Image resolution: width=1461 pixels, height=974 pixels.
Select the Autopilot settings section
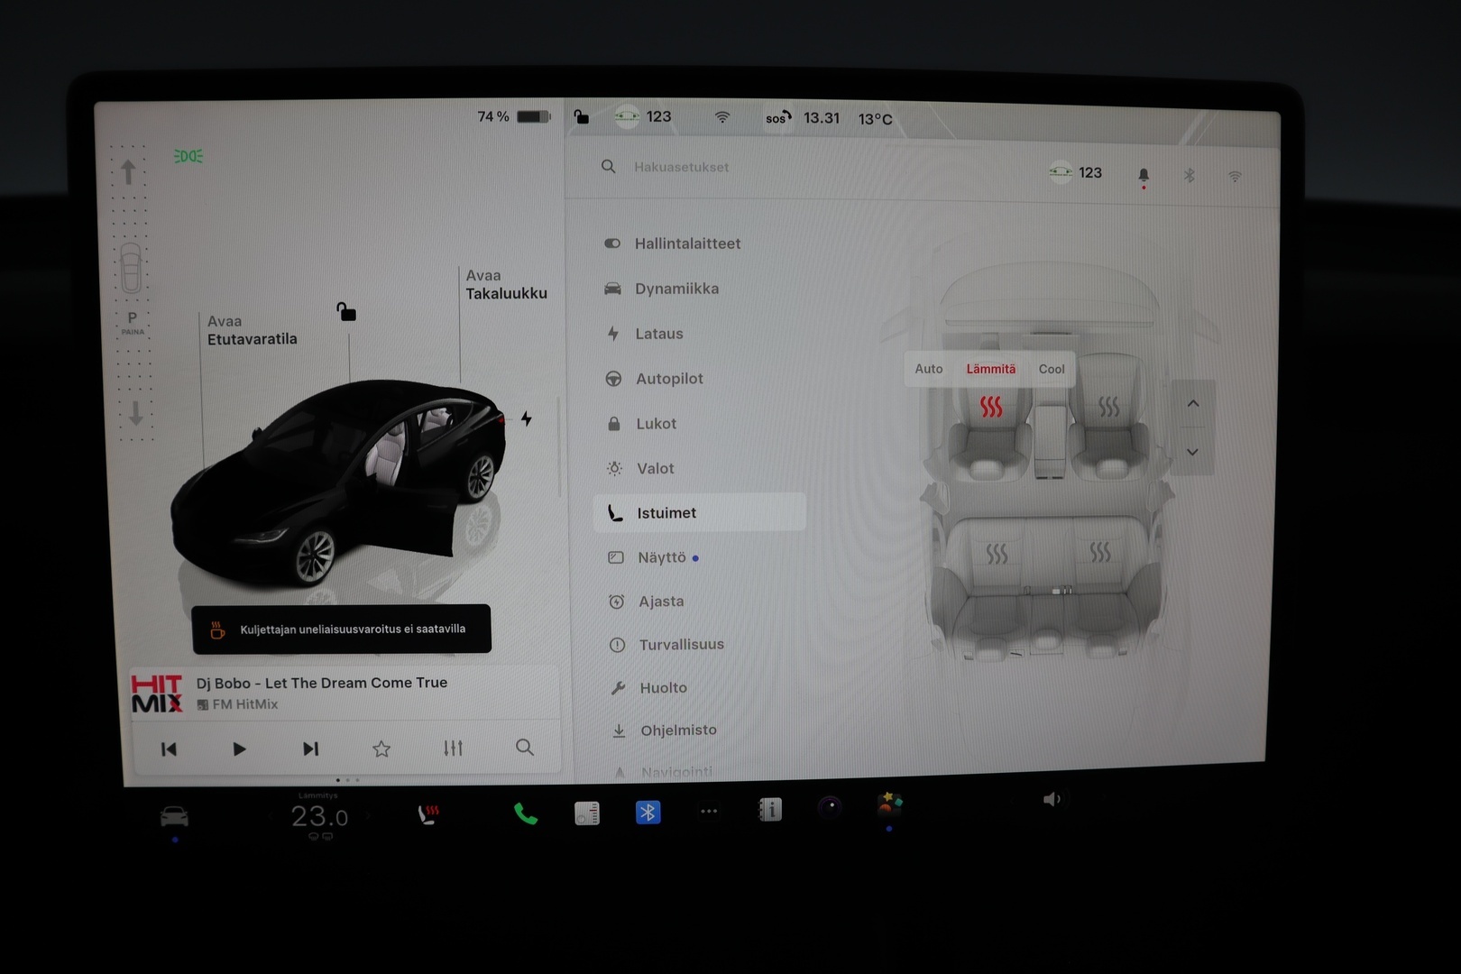point(669,378)
